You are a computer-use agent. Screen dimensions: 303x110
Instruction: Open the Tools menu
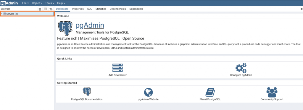click(50, 3)
